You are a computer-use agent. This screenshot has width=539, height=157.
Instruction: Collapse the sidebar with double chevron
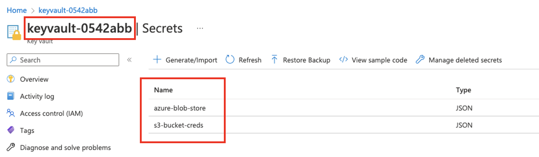tap(129, 60)
